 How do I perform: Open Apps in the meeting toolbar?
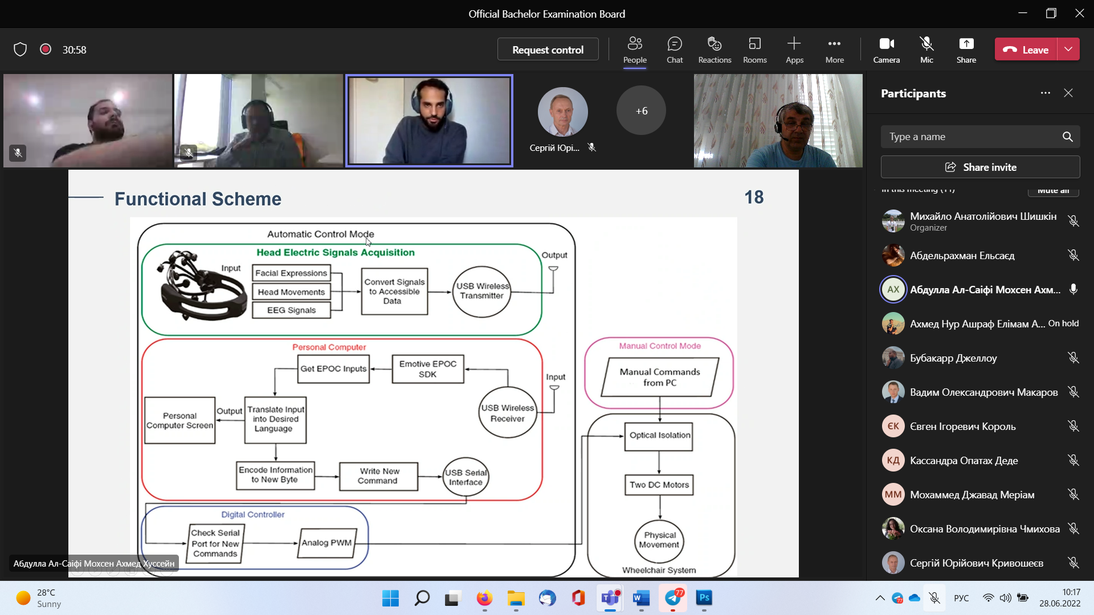[794, 50]
